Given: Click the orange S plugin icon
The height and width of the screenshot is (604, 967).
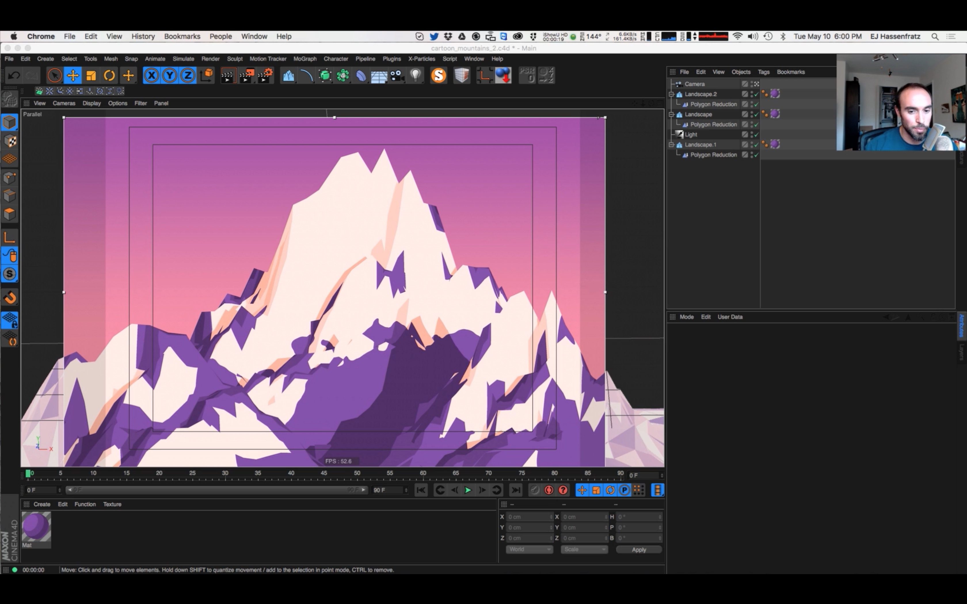Looking at the screenshot, I should (438, 75).
